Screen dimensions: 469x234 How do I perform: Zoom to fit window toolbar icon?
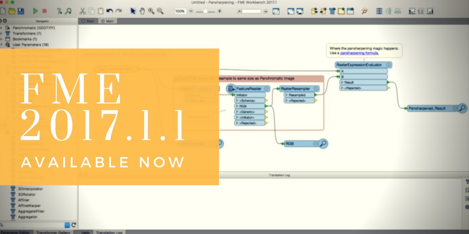click(x=276, y=11)
